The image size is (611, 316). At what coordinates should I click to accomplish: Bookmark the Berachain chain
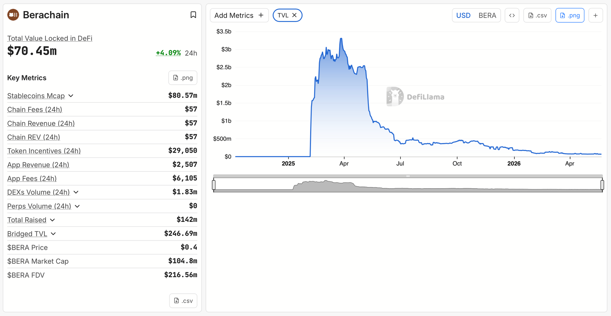(x=193, y=15)
